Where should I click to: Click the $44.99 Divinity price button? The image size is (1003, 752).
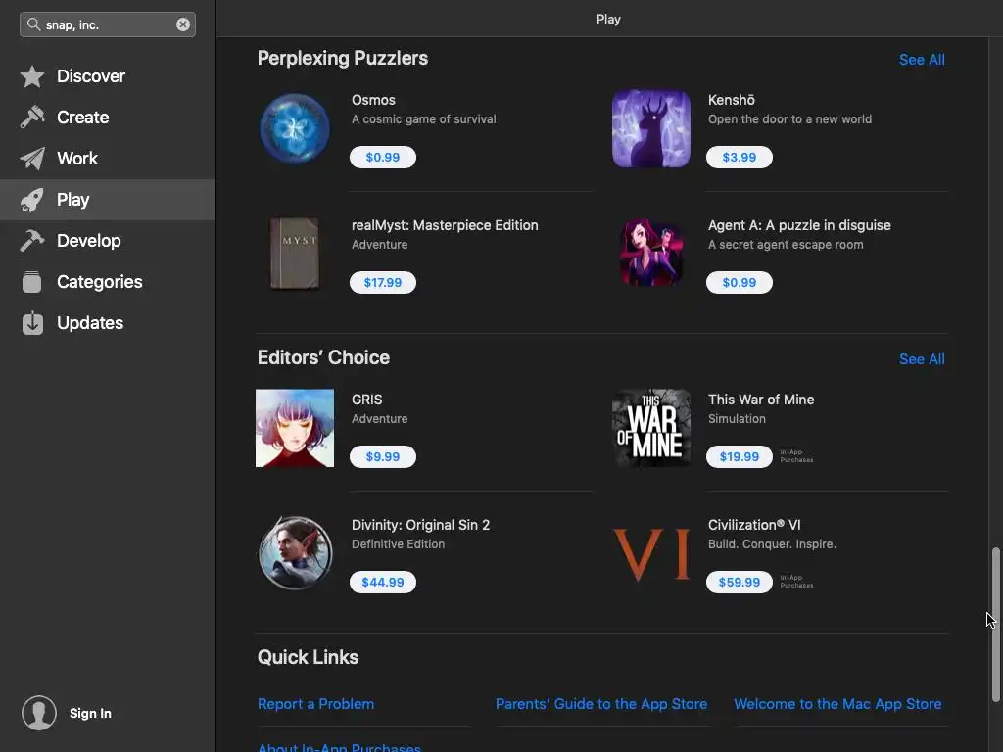tap(382, 583)
